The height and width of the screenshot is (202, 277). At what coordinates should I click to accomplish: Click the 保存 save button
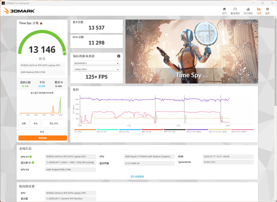[x=36, y=124]
